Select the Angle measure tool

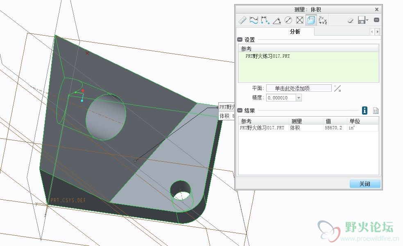[277, 20]
